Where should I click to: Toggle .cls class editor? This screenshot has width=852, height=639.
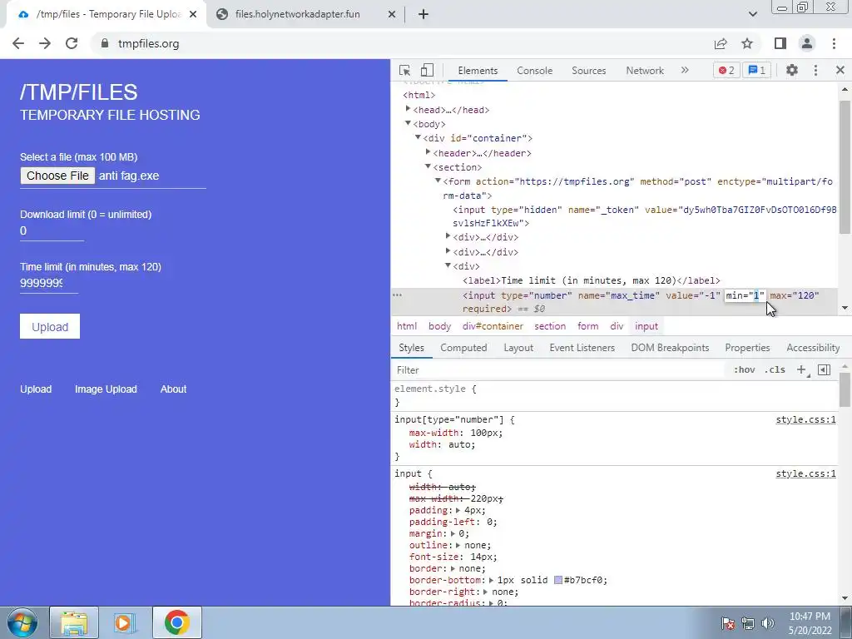coord(775,370)
